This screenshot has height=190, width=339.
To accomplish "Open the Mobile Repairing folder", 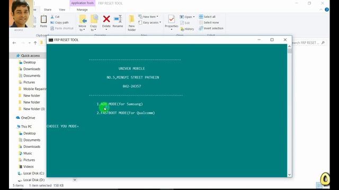I will 33,89.
